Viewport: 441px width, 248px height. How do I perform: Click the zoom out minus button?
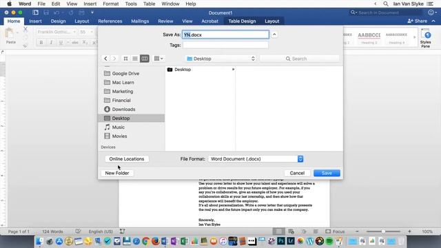(357, 231)
